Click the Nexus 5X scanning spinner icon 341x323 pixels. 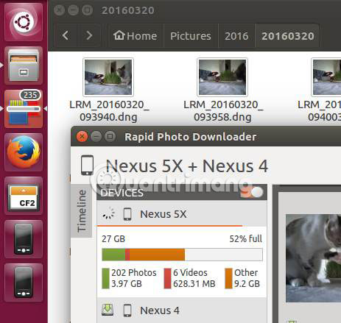[x=108, y=213]
